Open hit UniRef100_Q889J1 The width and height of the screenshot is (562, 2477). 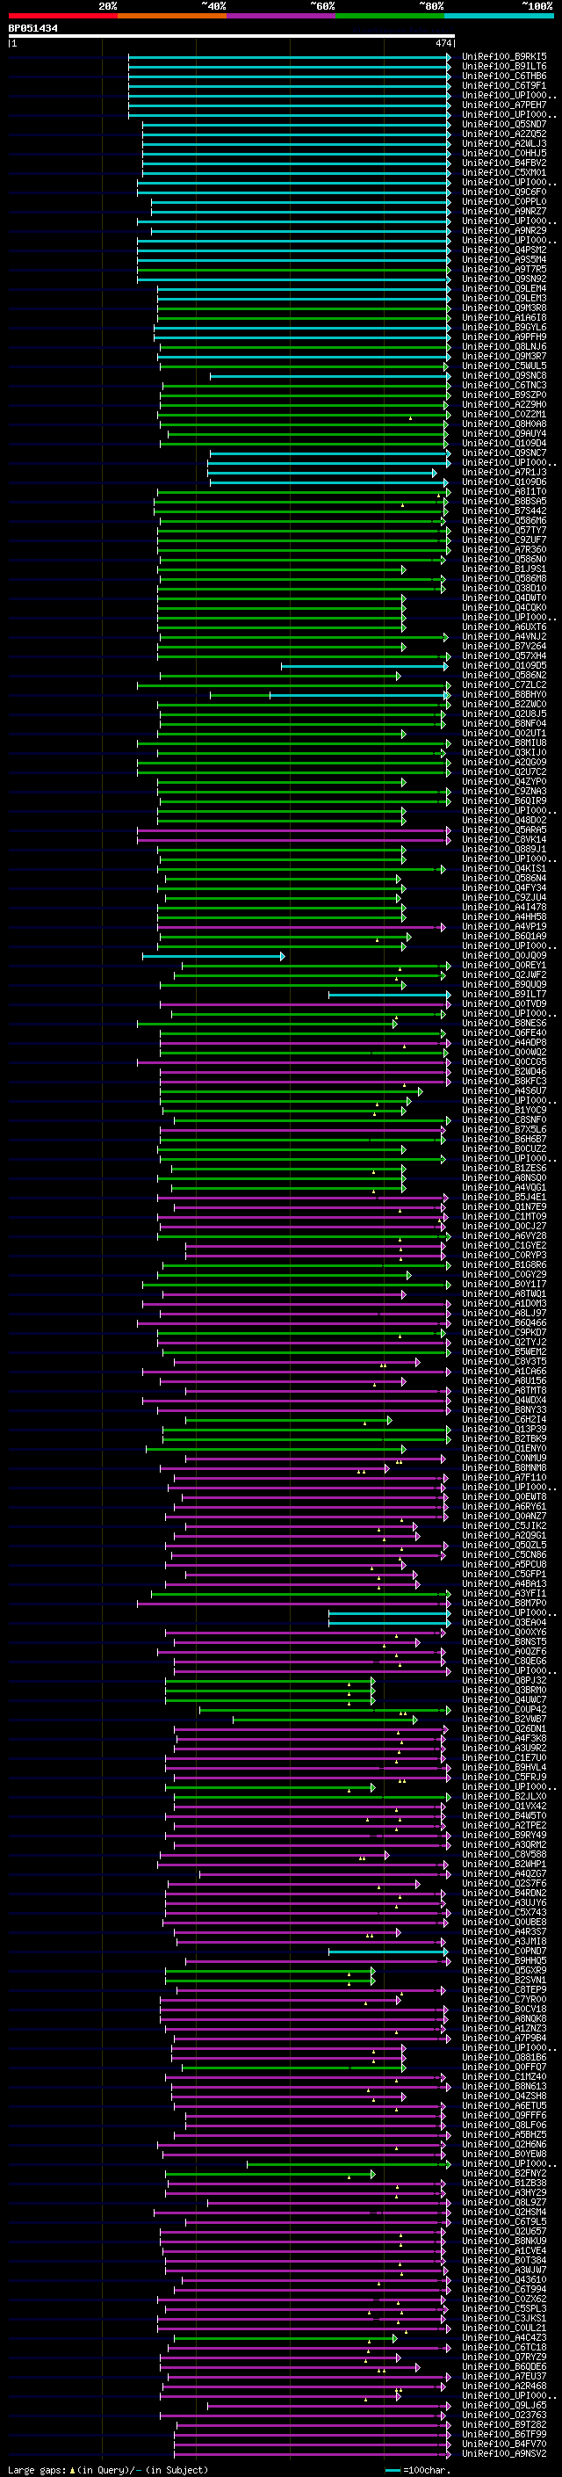[x=504, y=849]
